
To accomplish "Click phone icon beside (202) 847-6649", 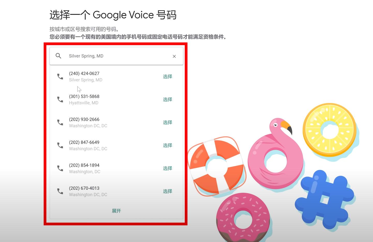I will 60,145.
